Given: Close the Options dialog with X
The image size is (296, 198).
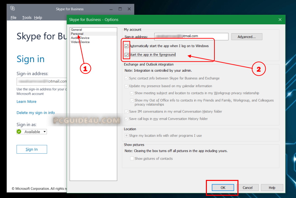Looking at the screenshot, I should click(280, 19).
